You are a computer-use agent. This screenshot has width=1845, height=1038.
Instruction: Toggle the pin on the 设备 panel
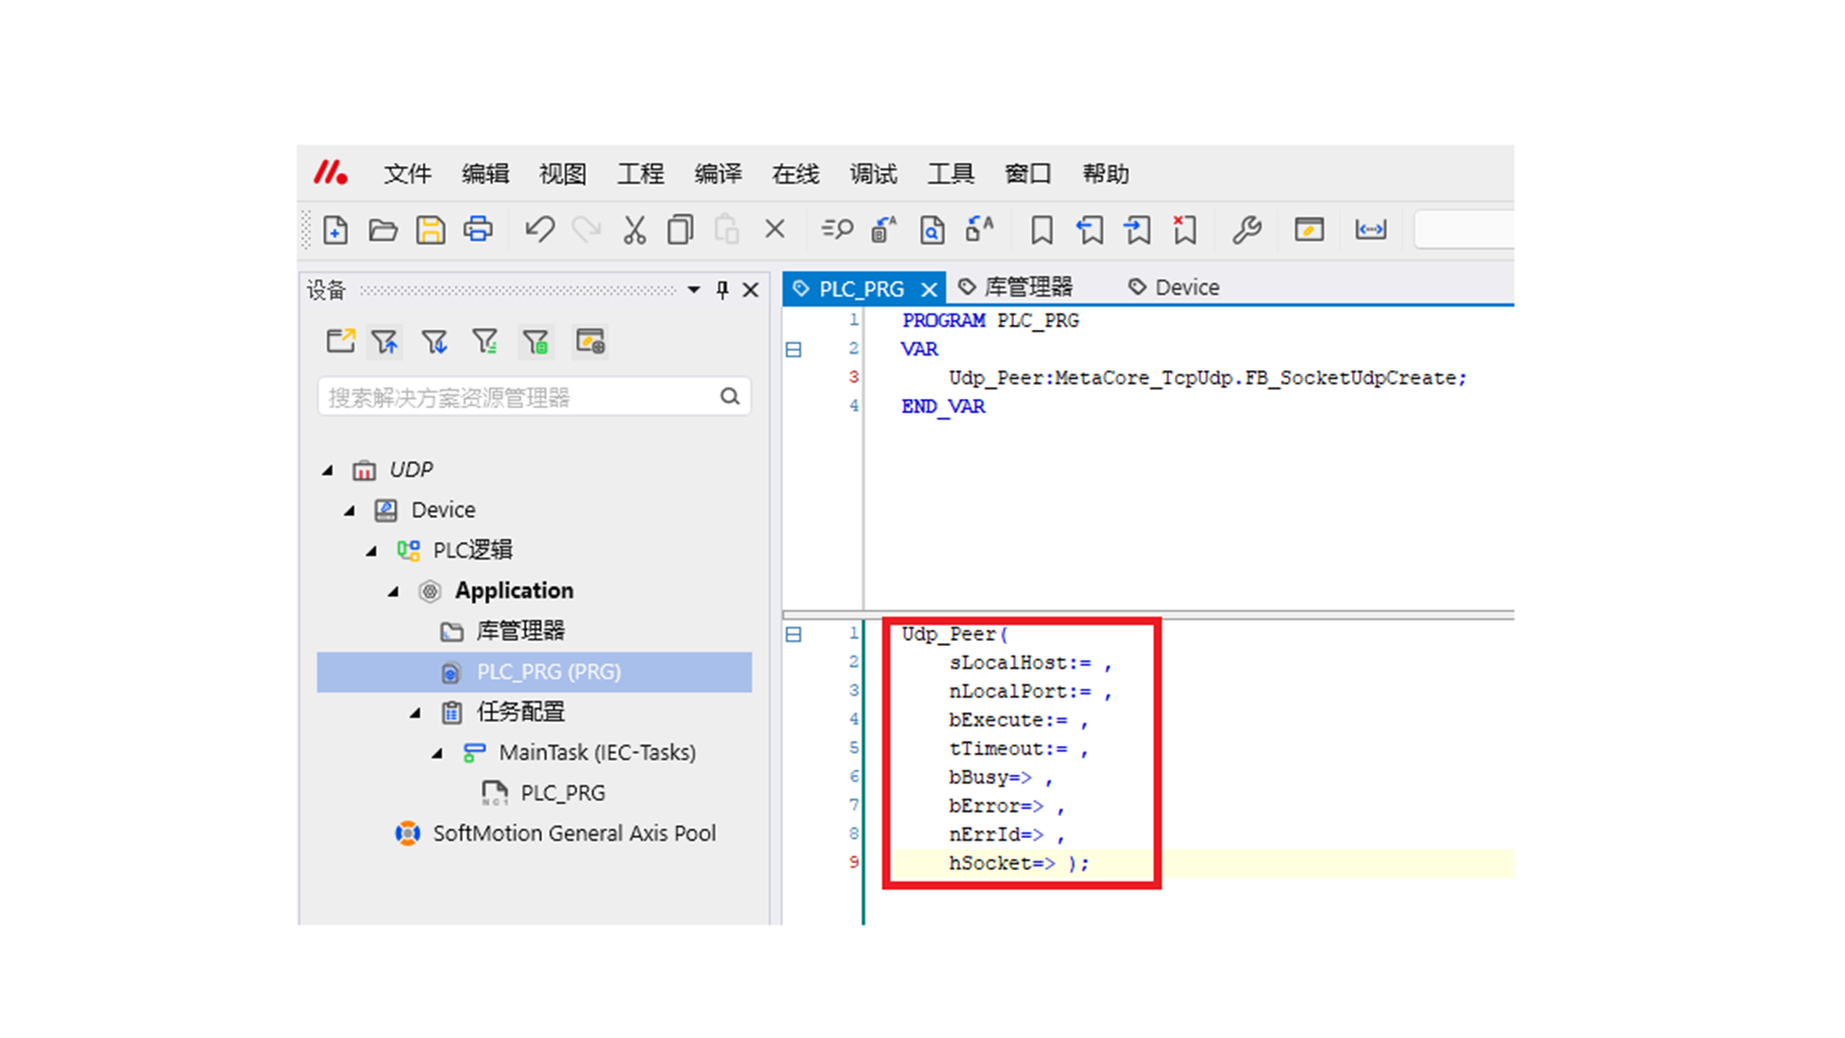point(723,289)
